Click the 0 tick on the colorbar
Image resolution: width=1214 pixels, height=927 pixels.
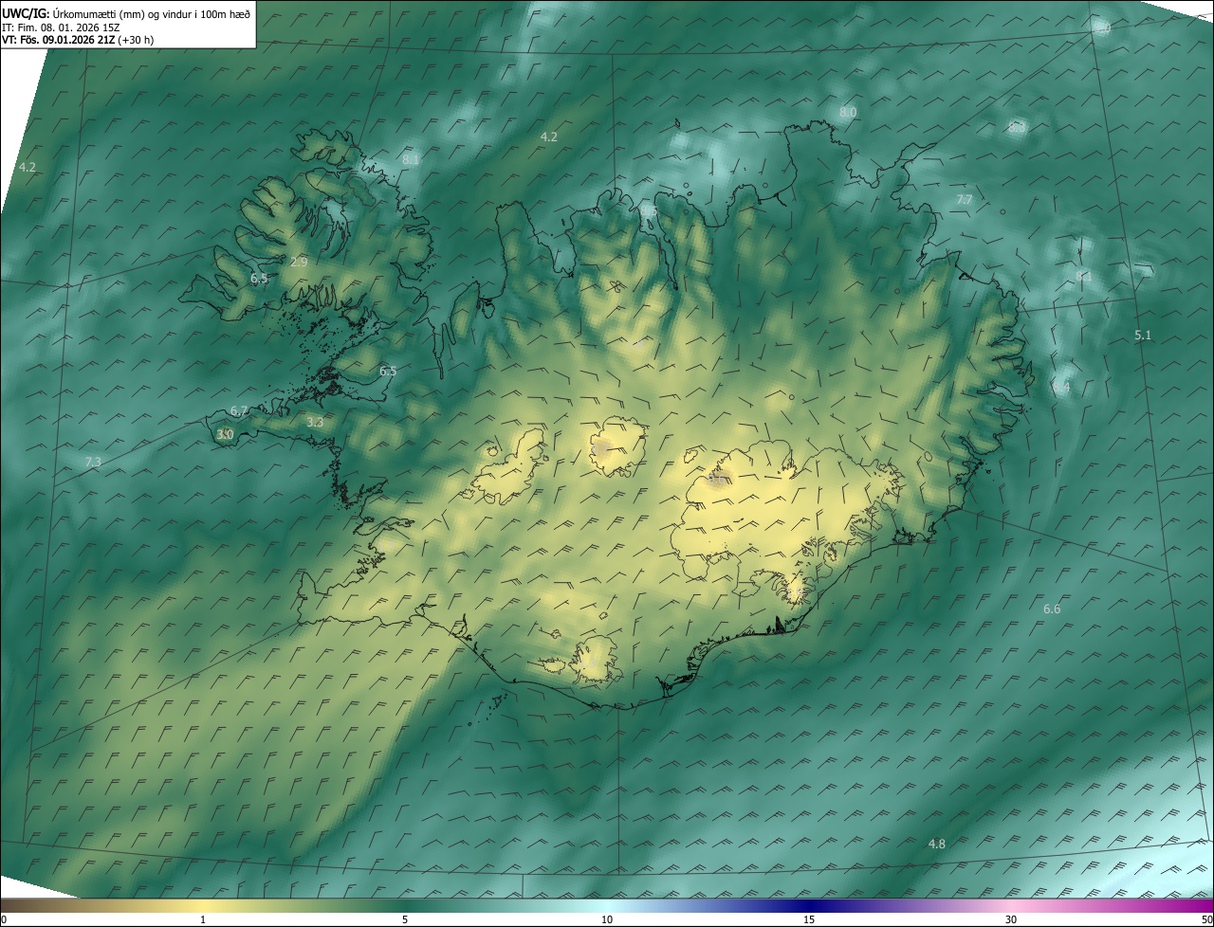coord(4,919)
